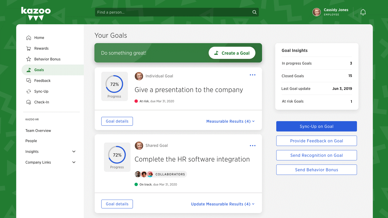Open options menu for the presentation goal
The image size is (388, 218).
(252, 75)
